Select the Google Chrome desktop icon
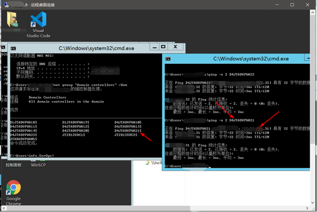Image resolution: width=317 pixels, height=212 pixels. (13, 188)
